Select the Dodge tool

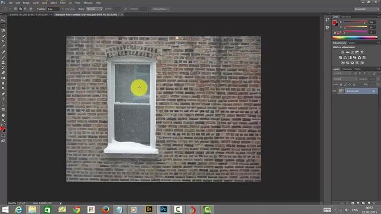3,89
